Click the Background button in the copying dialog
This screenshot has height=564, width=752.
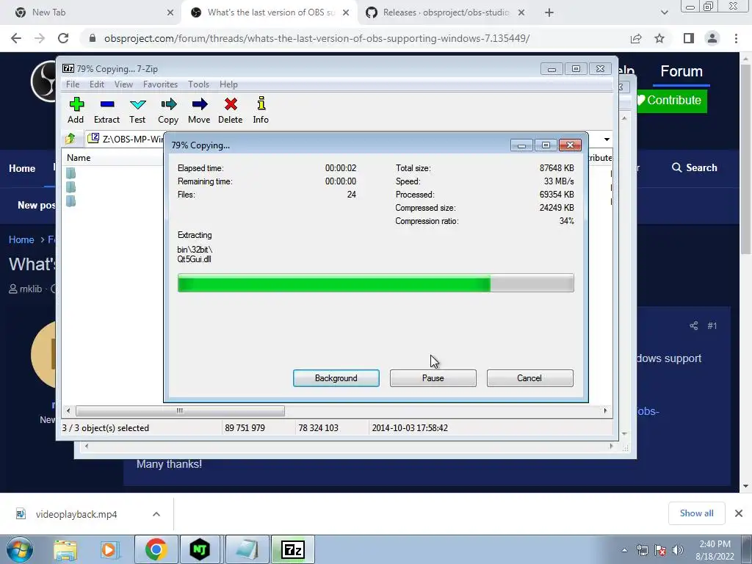[336, 378]
